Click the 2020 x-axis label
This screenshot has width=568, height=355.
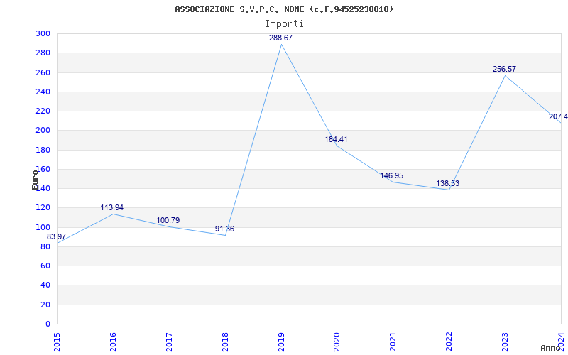(x=337, y=342)
